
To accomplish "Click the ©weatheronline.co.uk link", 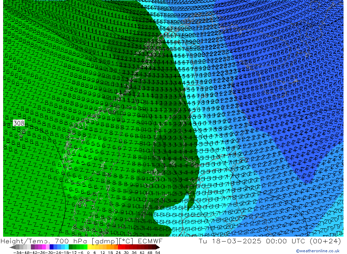I will click(x=318, y=251).
